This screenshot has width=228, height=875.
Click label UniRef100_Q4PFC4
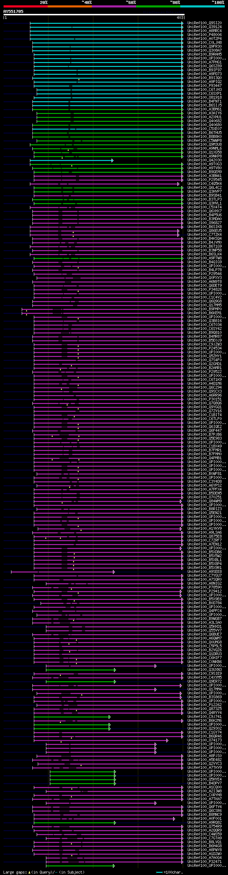pyautogui.click(x=204, y=611)
